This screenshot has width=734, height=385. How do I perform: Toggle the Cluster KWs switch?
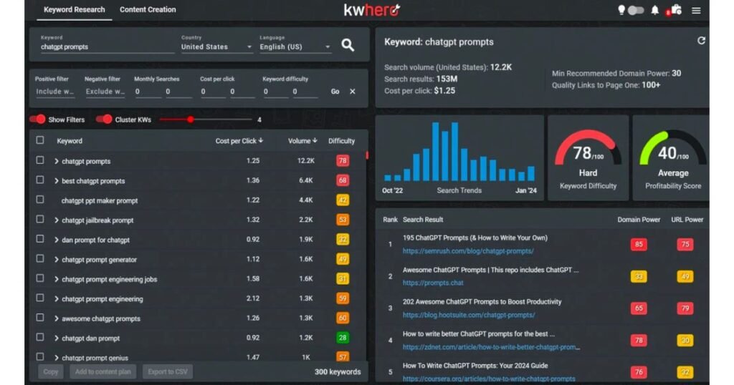104,119
